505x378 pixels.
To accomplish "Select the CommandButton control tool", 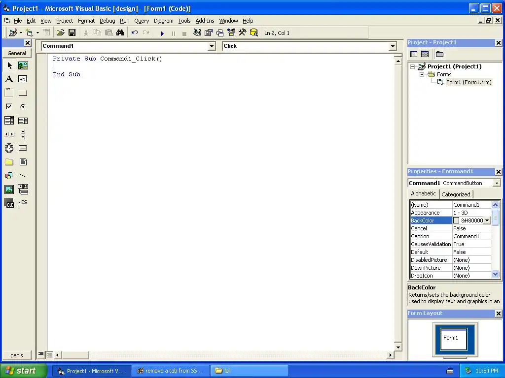I will pos(23,93).
